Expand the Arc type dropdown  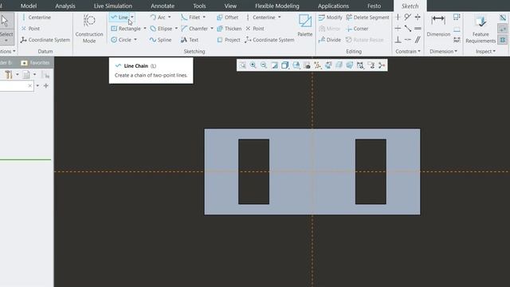pyautogui.click(x=170, y=18)
